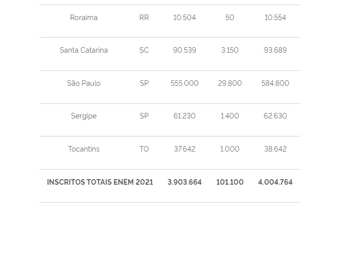
Task: Select the total value 3.903.664
Action: [185, 182]
